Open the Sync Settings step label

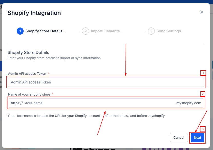[169, 31]
